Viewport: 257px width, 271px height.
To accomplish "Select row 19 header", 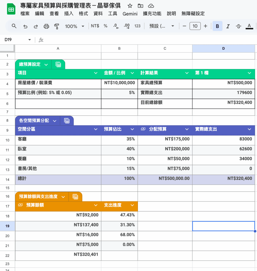I will (x=7, y=226).
